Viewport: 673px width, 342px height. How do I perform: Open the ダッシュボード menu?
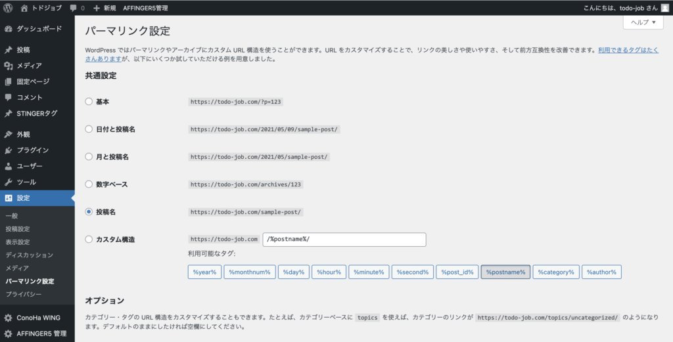pos(37,29)
